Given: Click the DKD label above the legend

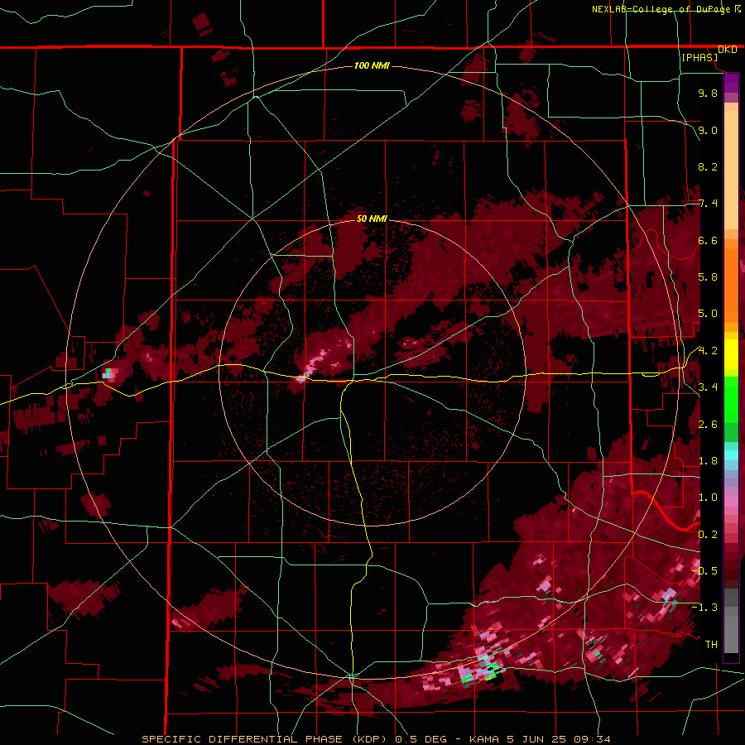Looking at the screenshot, I should click(x=728, y=50).
